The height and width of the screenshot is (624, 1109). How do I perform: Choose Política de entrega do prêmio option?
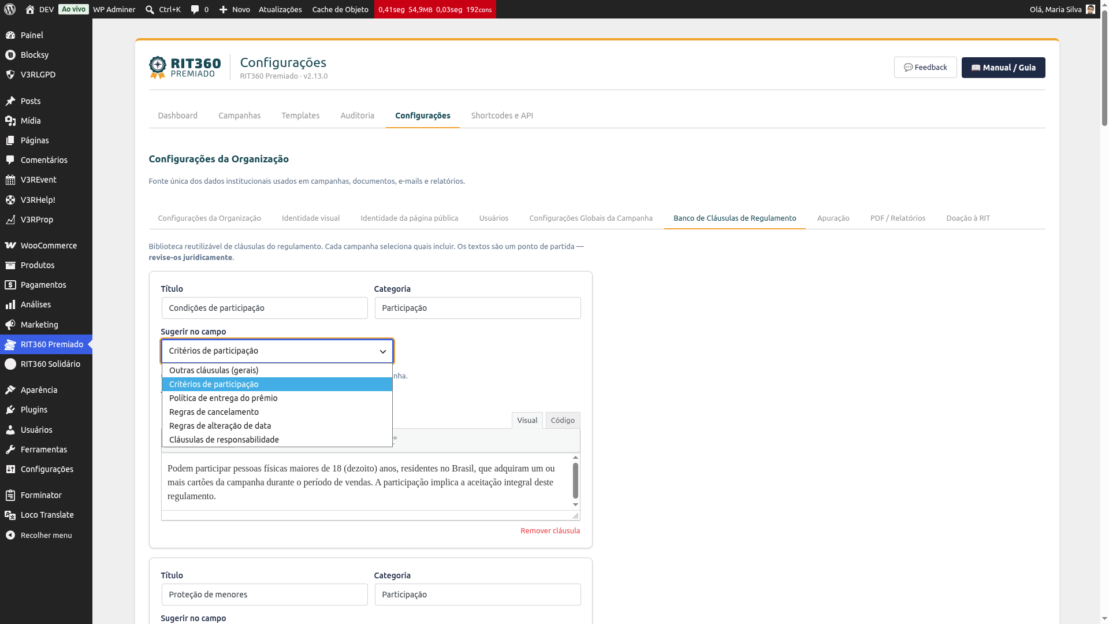click(277, 398)
